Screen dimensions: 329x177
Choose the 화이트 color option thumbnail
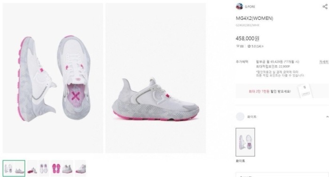click(x=245, y=142)
